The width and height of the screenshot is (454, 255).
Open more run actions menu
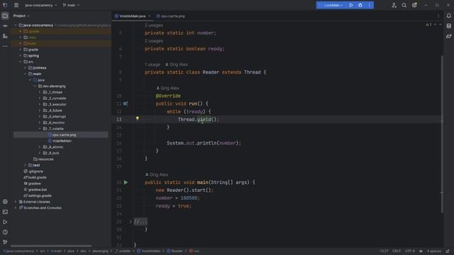pos(369,5)
